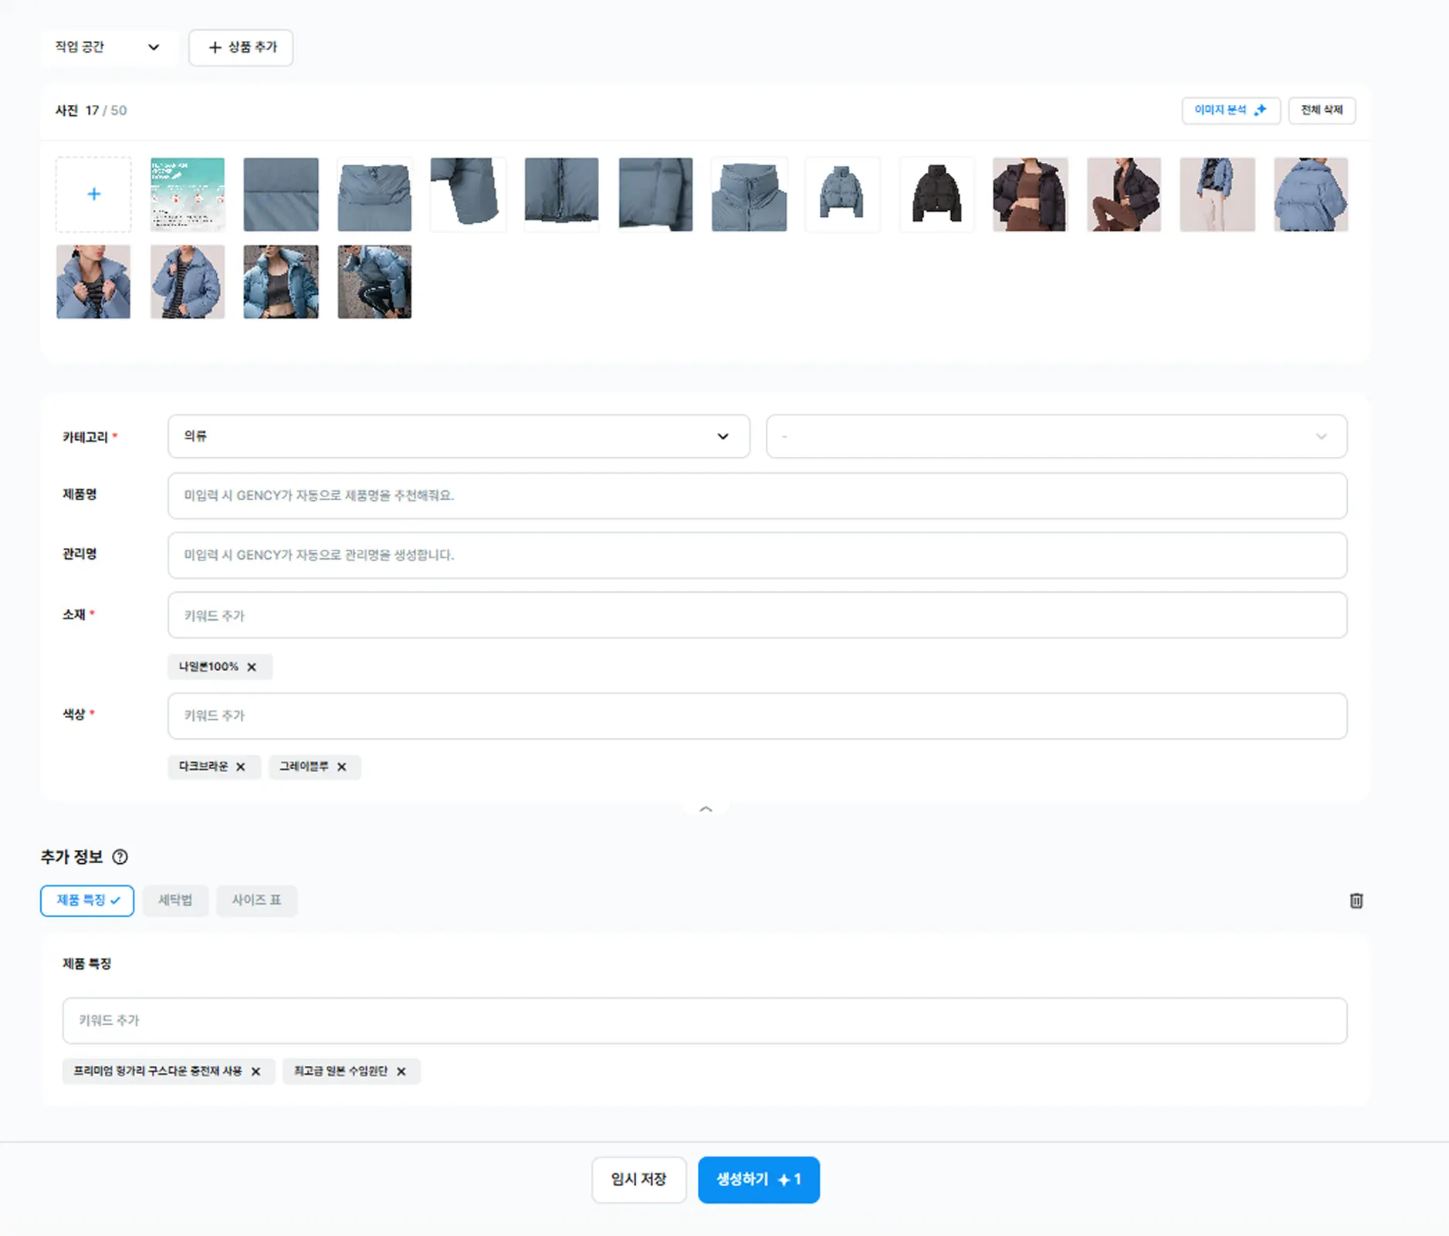
Task: Click the trash icon in 추가 정보
Action: [1356, 901]
